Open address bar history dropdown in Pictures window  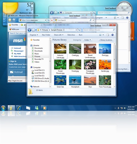tap(76, 30)
